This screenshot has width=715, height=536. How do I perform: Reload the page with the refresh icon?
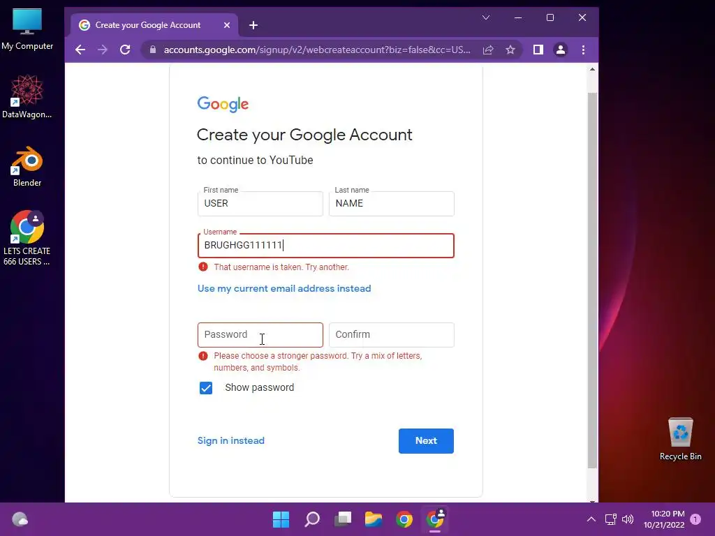(x=125, y=50)
